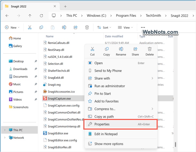Open Pictures in the navigation pane
This screenshot has height=152, width=196.
click(x=16, y=92)
